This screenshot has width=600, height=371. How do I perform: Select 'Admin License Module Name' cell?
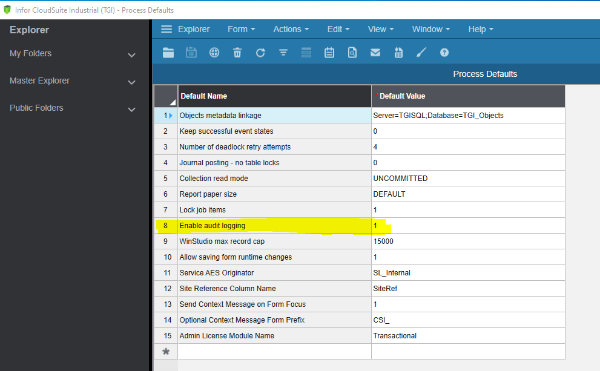(x=274, y=336)
